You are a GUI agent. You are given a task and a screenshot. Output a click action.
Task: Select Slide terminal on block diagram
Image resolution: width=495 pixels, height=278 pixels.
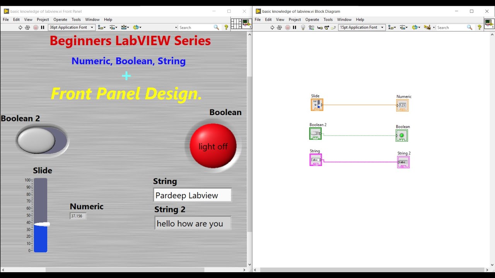click(x=317, y=105)
